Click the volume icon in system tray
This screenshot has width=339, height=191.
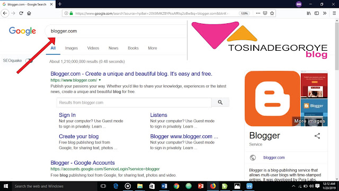[x=311, y=186]
